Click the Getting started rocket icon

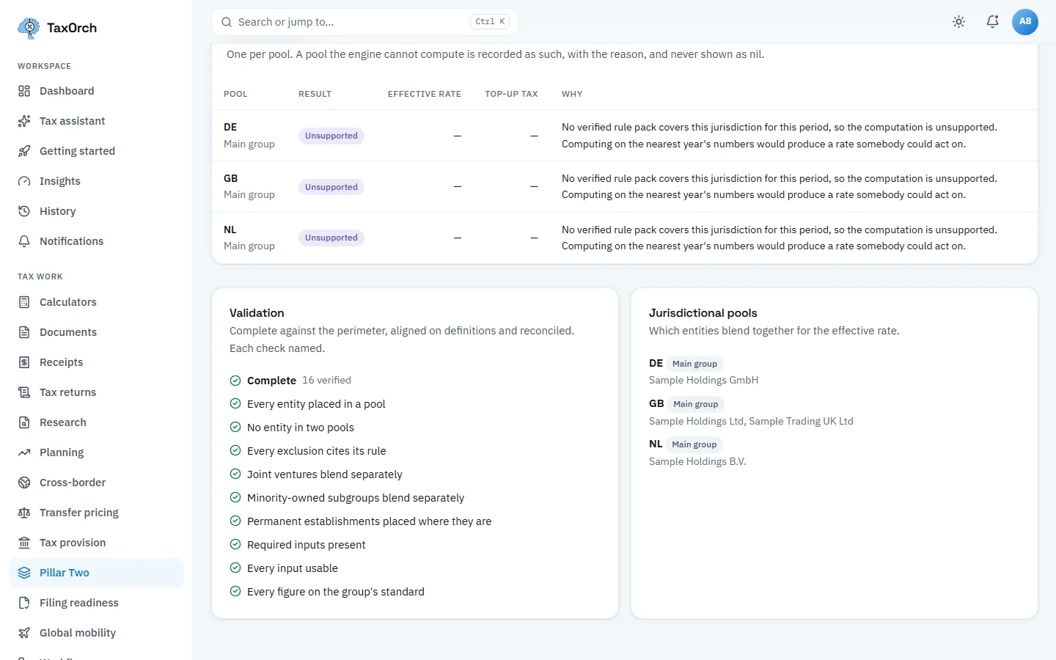pyautogui.click(x=24, y=151)
